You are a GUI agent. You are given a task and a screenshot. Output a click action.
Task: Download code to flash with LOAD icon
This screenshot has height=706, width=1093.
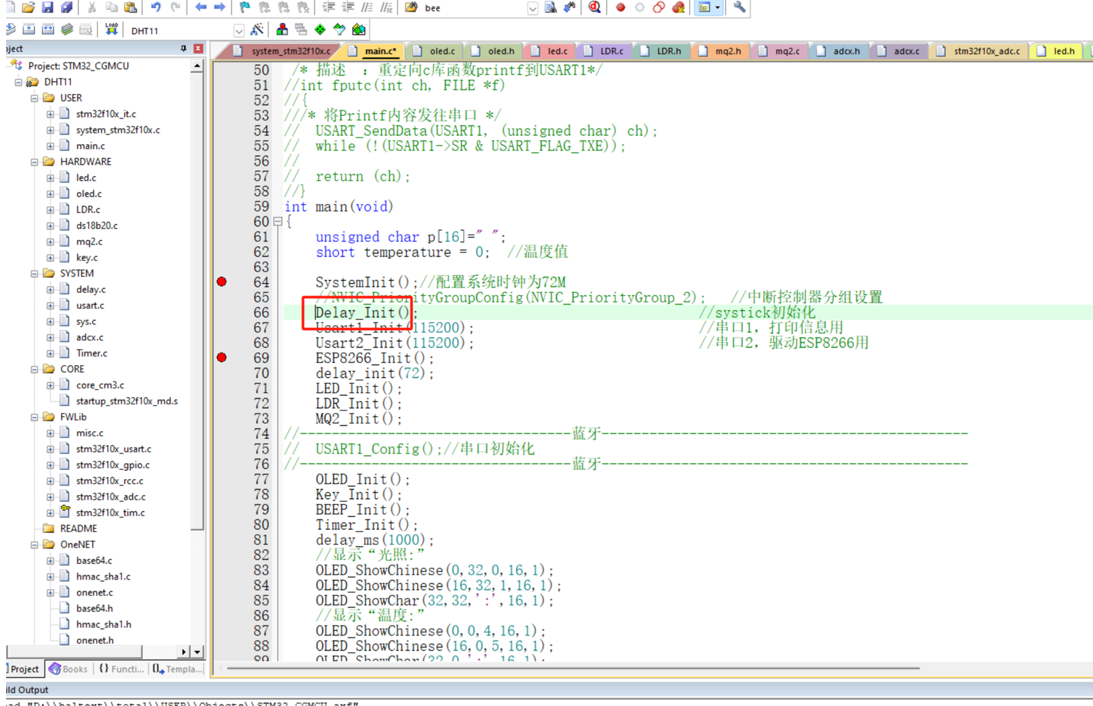coord(112,30)
